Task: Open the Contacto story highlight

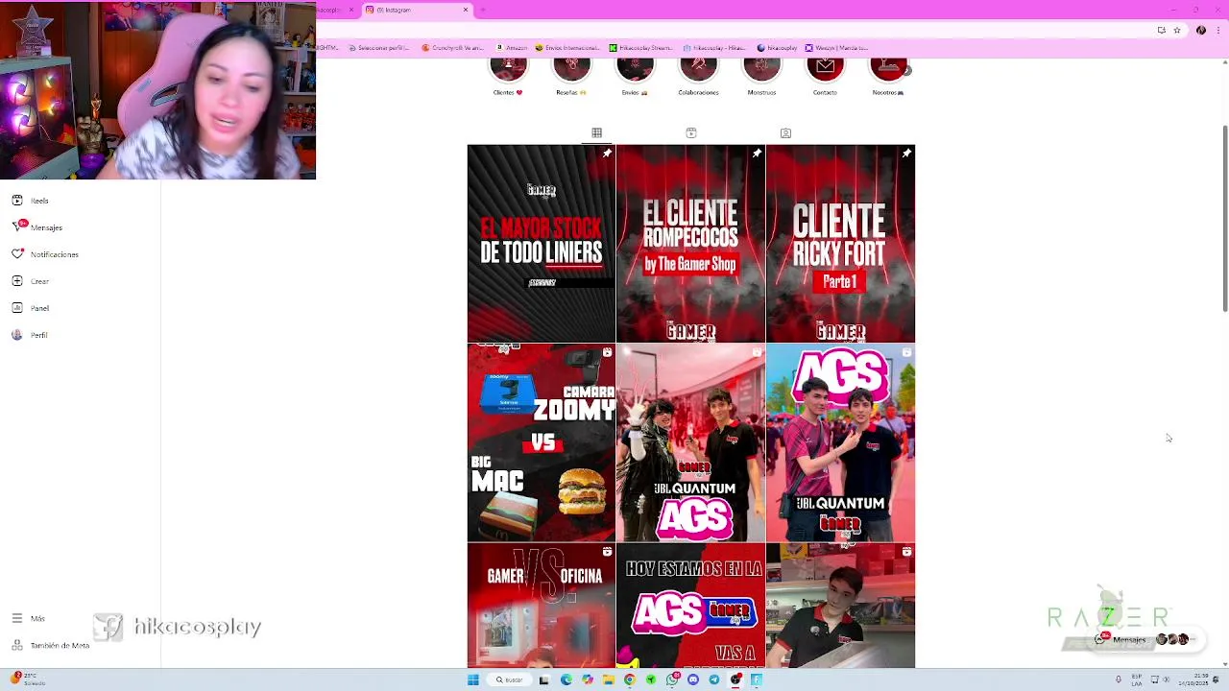Action: point(825,74)
